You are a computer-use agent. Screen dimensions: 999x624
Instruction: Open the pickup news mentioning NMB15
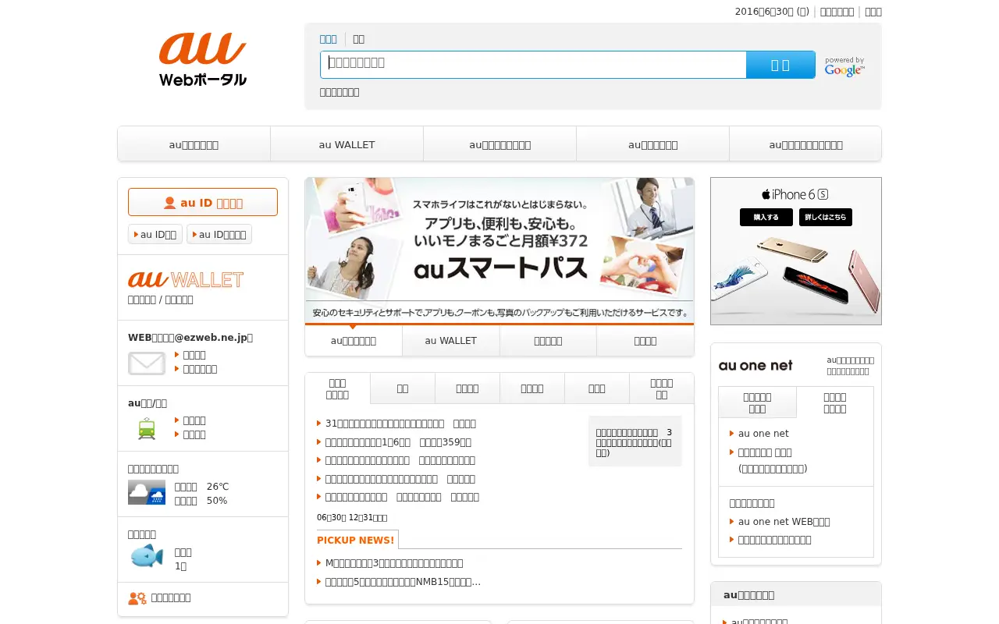coord(403,582)
